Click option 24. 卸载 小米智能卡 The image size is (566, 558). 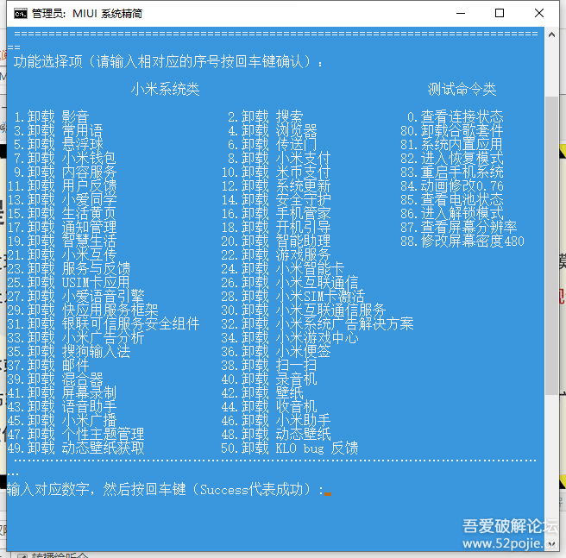283,268
